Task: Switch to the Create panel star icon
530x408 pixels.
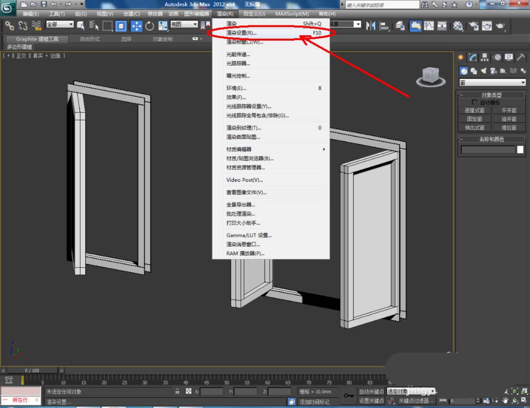Action: [461, 57]
